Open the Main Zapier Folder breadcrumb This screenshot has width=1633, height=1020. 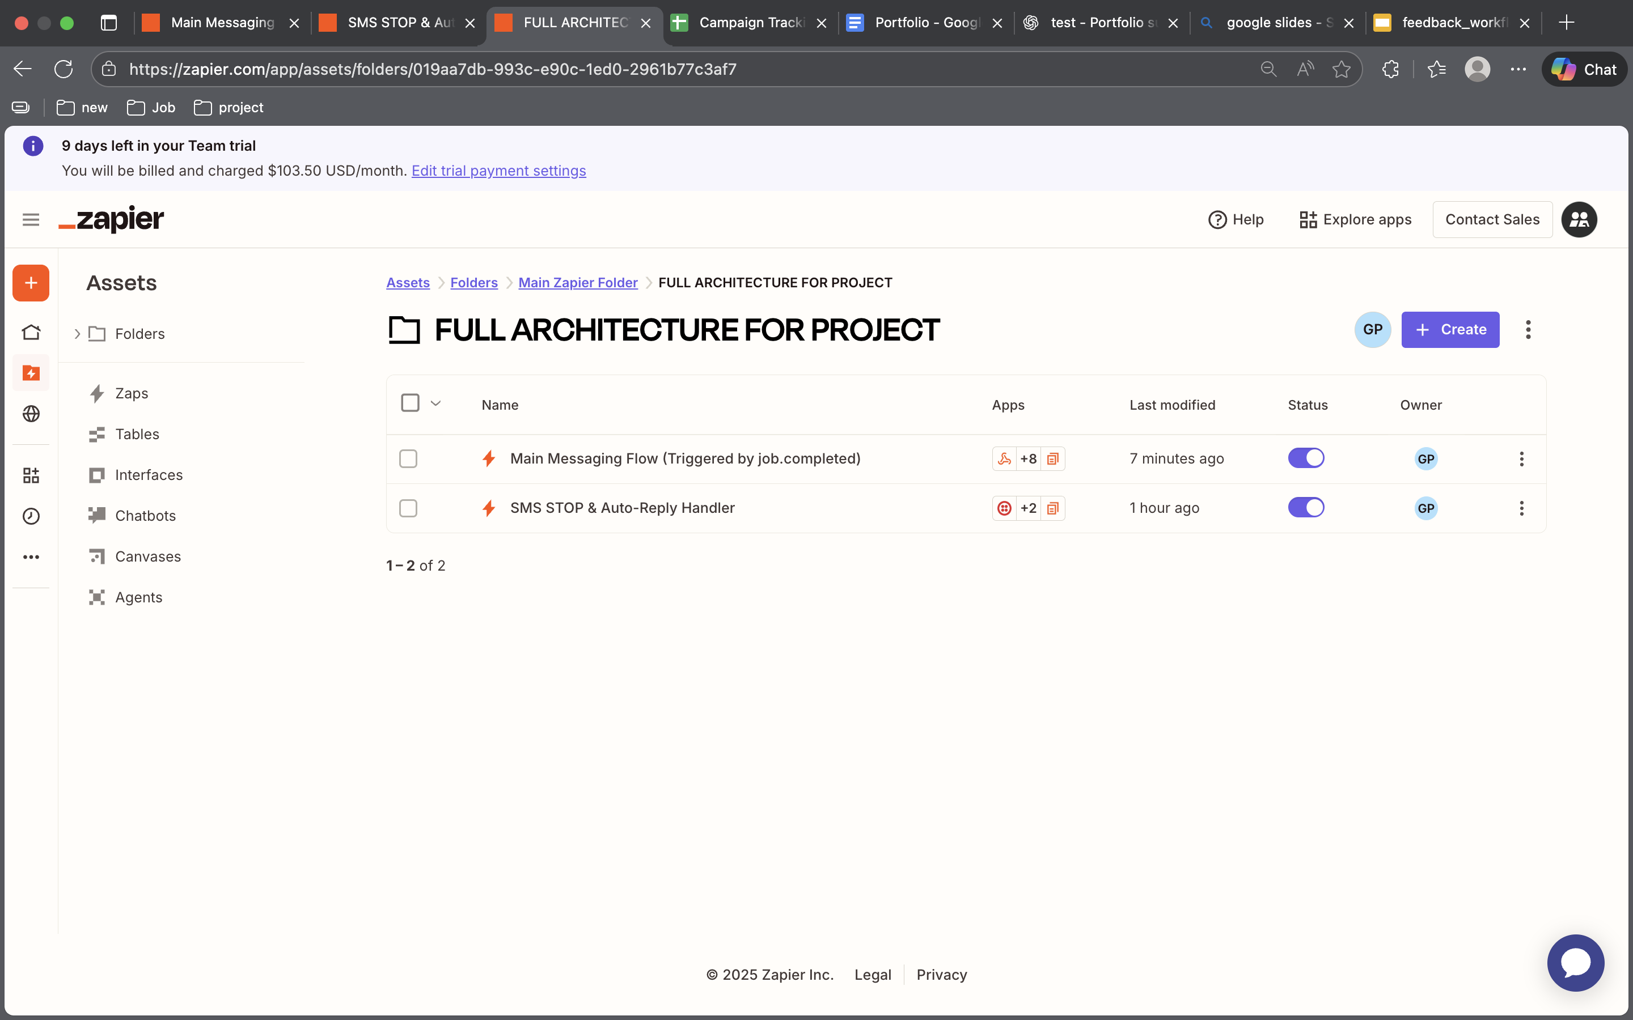coord(578,283)
